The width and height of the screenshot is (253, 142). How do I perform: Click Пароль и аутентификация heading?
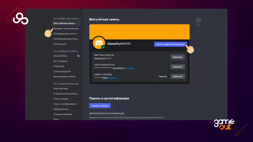pyautogui.click(x=109, y=98)
